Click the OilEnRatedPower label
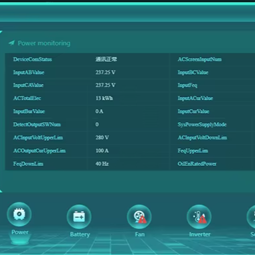 point(197,164)
